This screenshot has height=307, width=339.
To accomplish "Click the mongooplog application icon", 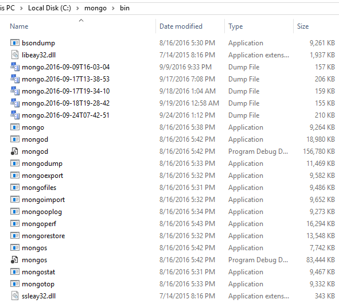I will click(x=15, y=211).
